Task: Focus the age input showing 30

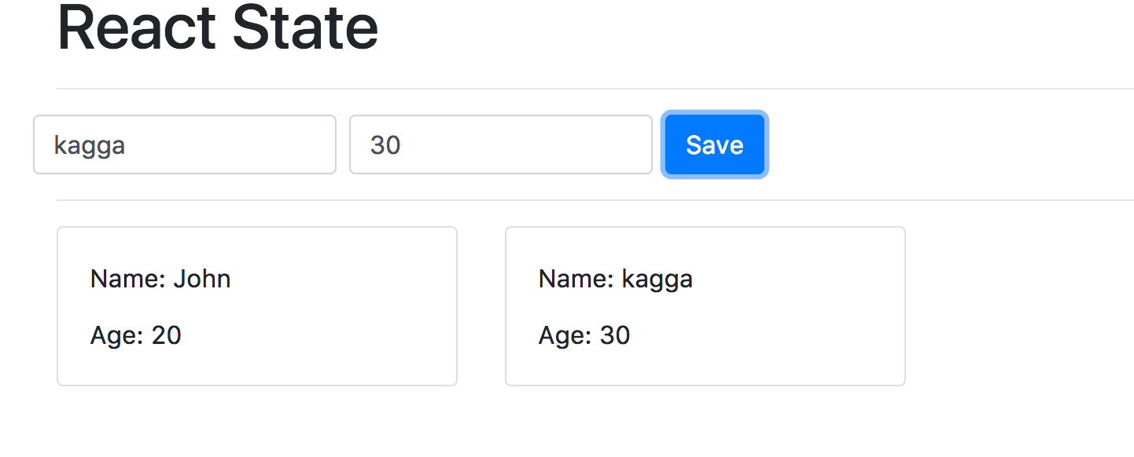Action: tap(500, 144)
